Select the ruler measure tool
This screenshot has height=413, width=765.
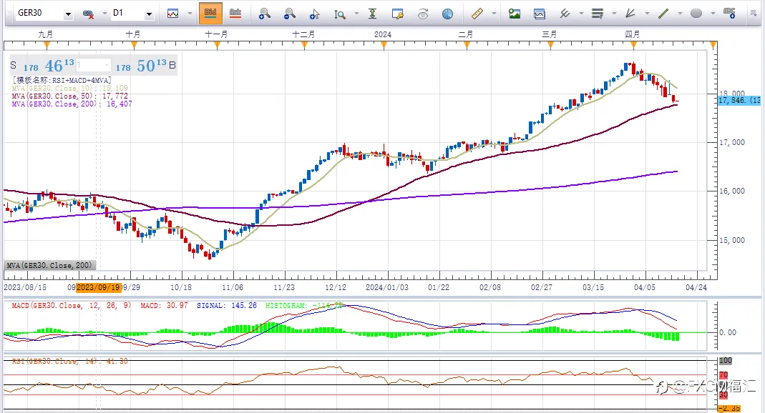point(477,14)
